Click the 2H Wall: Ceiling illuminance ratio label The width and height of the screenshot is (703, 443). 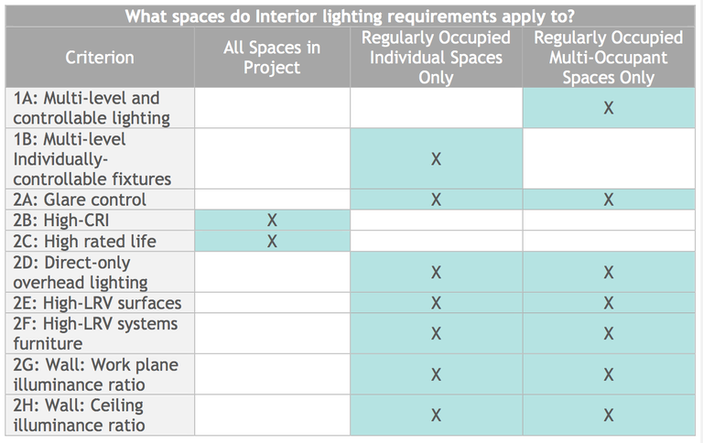coord(79,415)
